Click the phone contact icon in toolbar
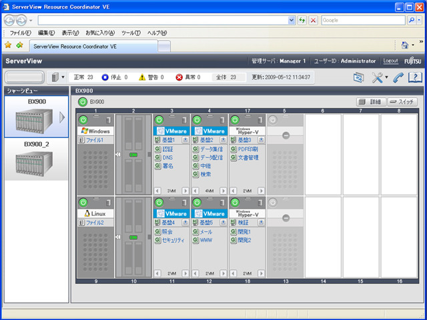 coord(398,78)
